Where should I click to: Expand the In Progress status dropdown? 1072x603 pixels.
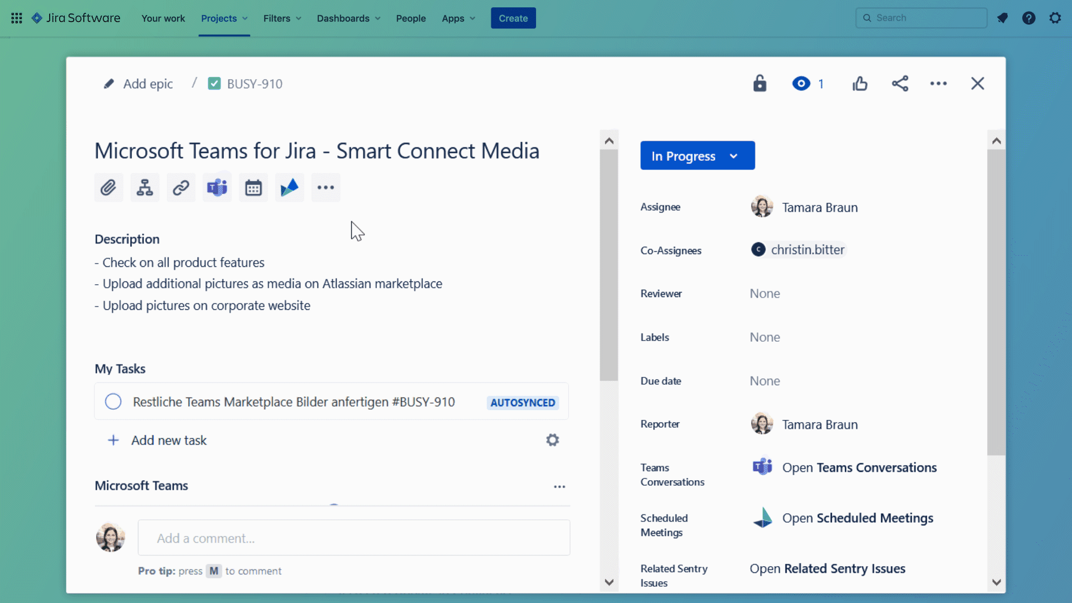[x=697, y=156]
